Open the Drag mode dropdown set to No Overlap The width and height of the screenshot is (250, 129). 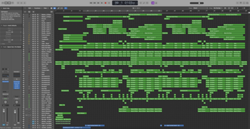(218, 8)
